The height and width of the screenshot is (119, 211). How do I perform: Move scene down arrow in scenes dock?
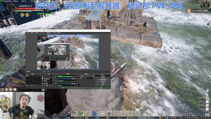tap(34, 85)
